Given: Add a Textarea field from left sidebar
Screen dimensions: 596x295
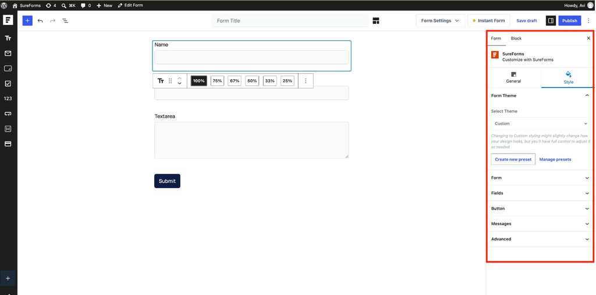Looking at the screenshot, I should [8, 69].
